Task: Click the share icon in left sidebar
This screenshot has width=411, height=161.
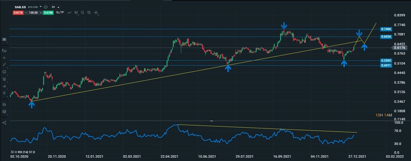Action: tap(4, 122)
